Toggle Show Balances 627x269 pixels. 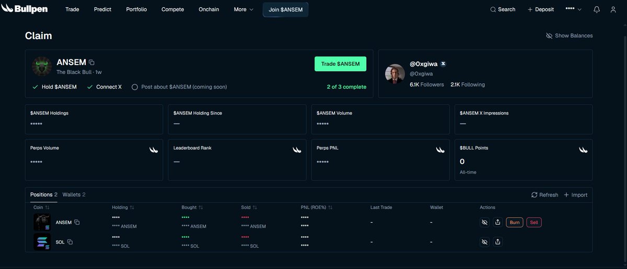569,36
